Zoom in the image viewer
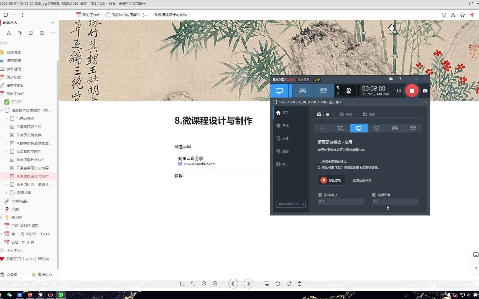 (x=204, y=283)
